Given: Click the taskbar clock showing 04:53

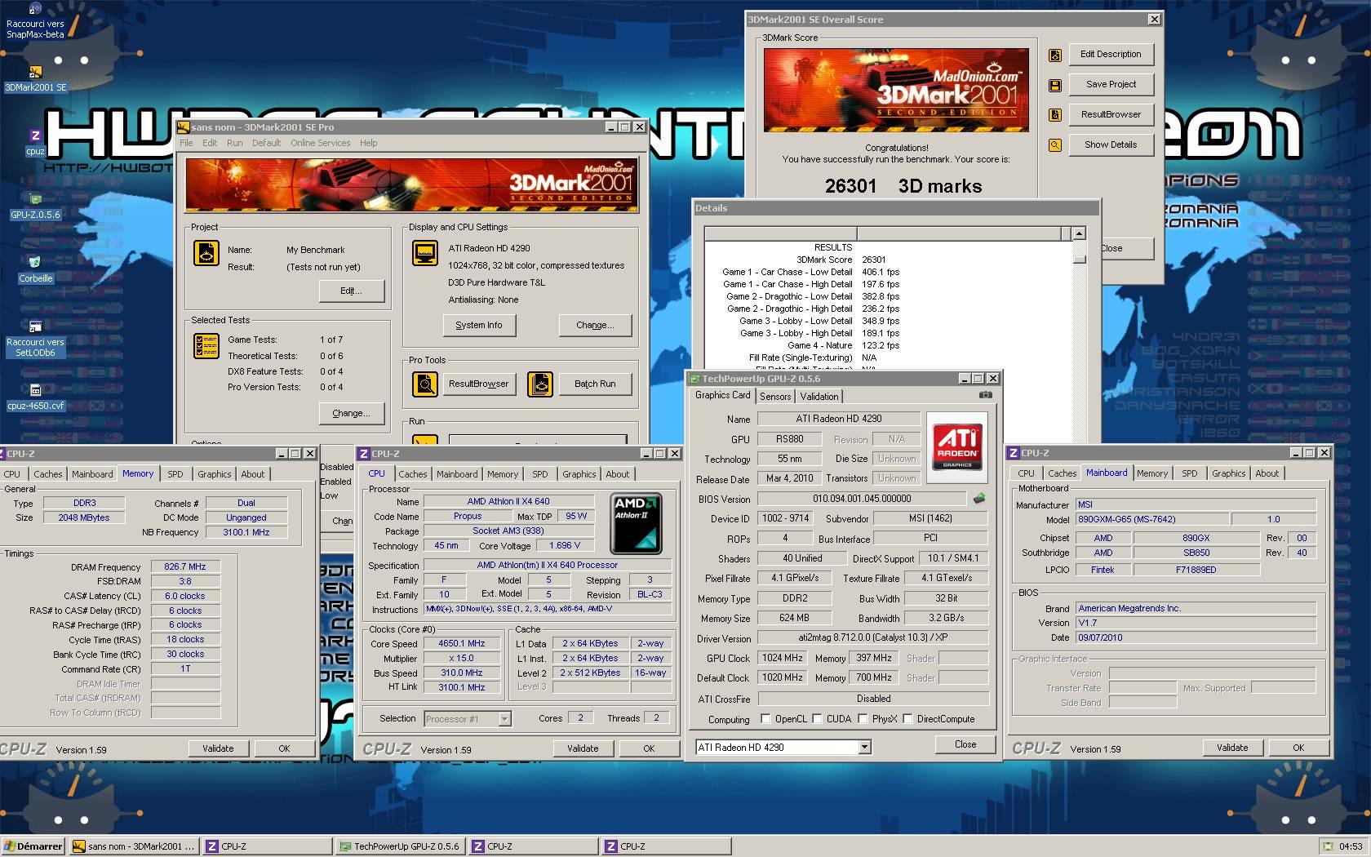Looking at the screenshot, I should [x=1351, y=846].
